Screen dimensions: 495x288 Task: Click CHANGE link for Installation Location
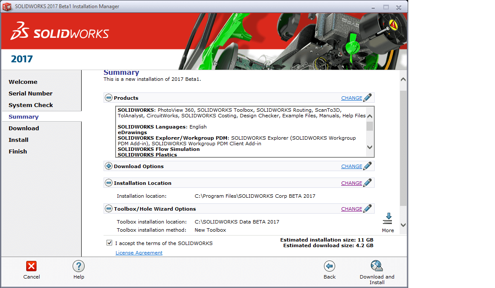351,183
